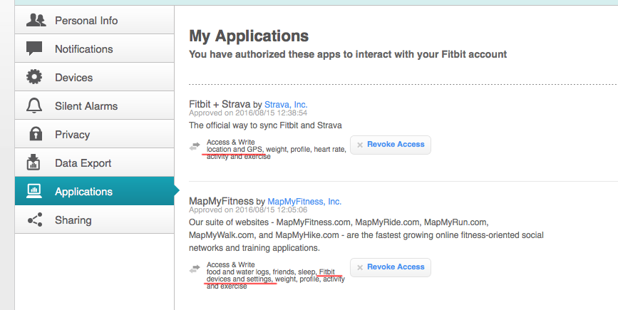Click the Fitbit + Strava app title
The width and height of the screenshot is (618, 310).
(220, 104)
